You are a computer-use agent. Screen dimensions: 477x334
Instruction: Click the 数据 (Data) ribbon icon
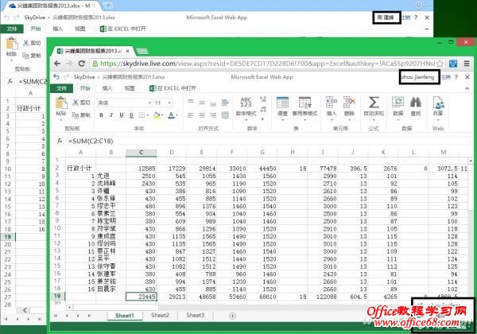pyautogui.click(x=397, y=106)
